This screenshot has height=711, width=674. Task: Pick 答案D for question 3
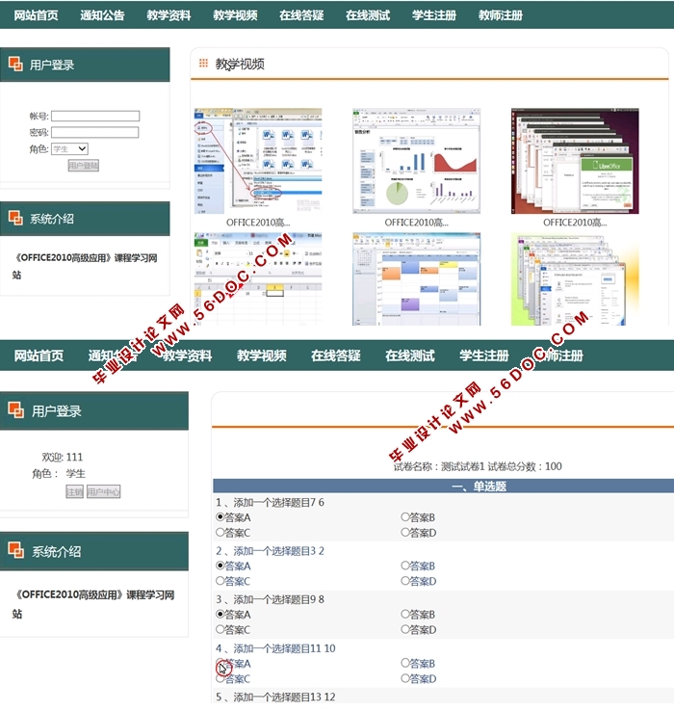coord(405,630)
